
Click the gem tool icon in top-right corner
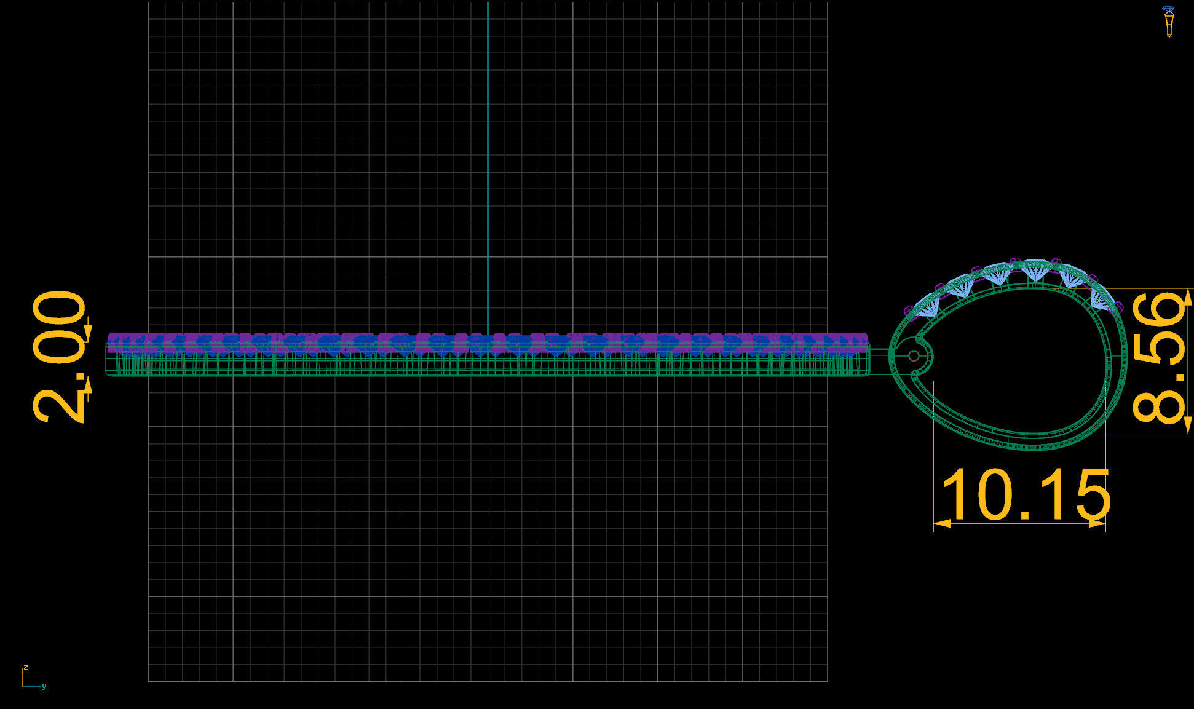coord(1168,22)
